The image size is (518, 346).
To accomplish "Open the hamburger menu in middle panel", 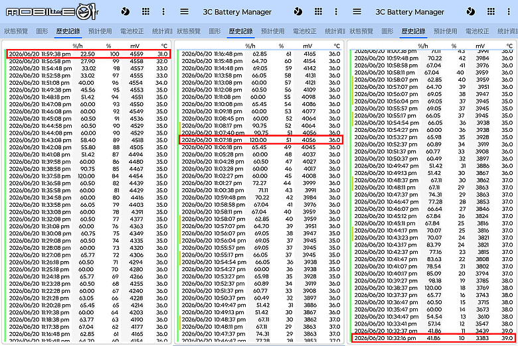I will 185,12.
